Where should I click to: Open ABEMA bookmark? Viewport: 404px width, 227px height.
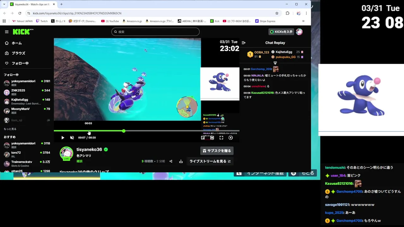192,21
